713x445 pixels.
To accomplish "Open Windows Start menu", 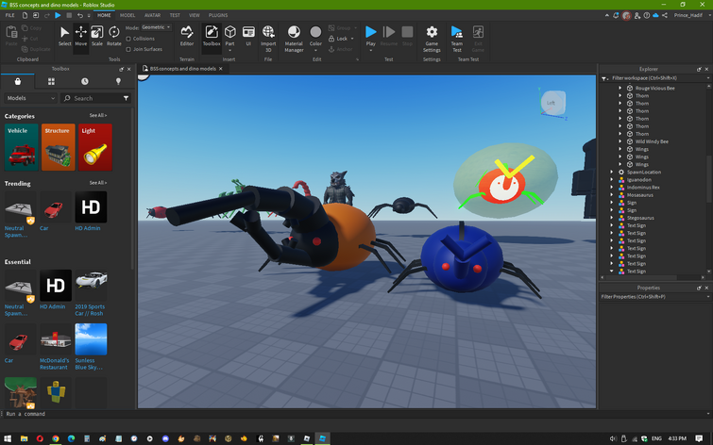I will (x=8, y=438).
